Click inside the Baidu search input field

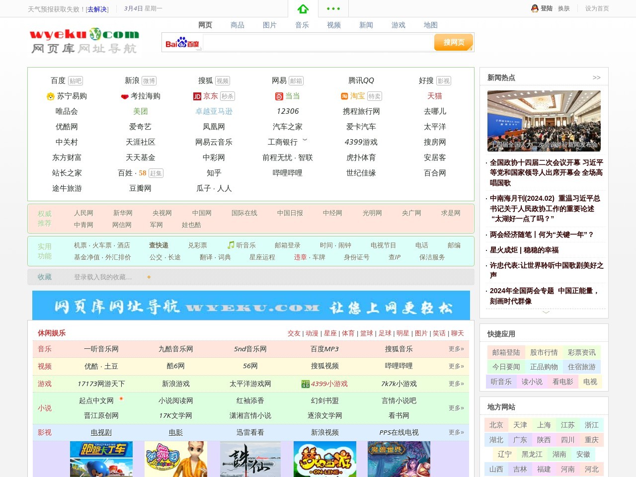tap(318, 43)
